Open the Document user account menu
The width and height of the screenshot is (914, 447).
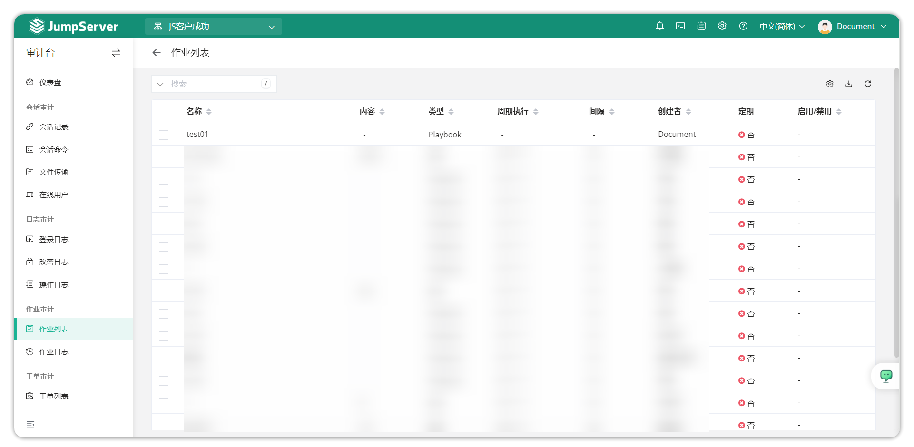[852, 27]
